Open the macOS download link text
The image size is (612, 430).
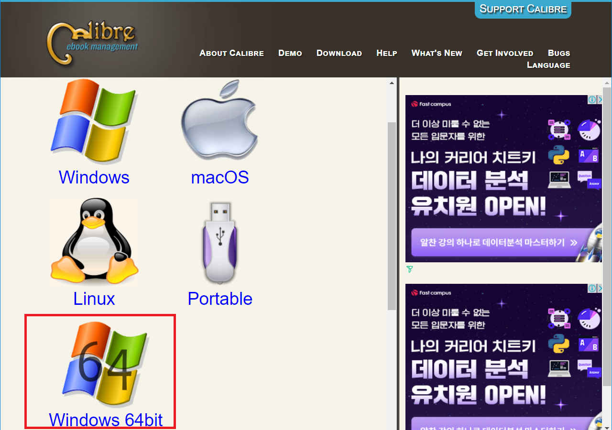pos(220,177)
